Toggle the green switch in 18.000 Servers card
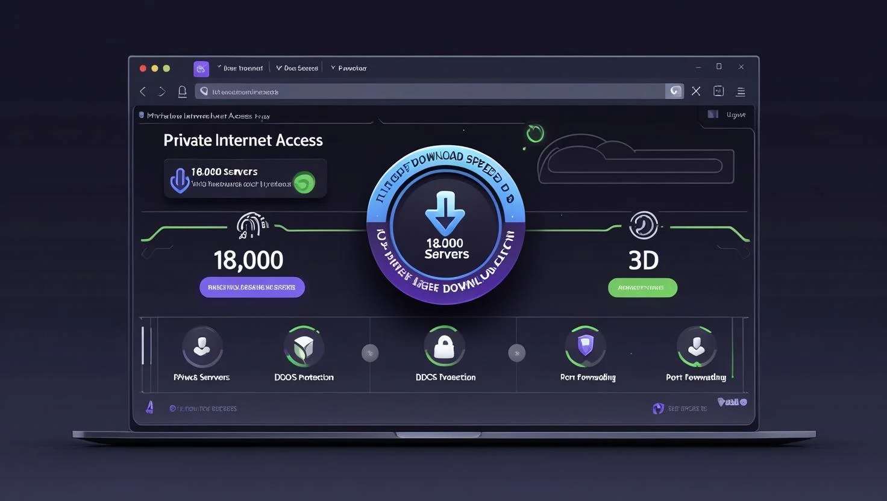 click(x=304, y=182)
